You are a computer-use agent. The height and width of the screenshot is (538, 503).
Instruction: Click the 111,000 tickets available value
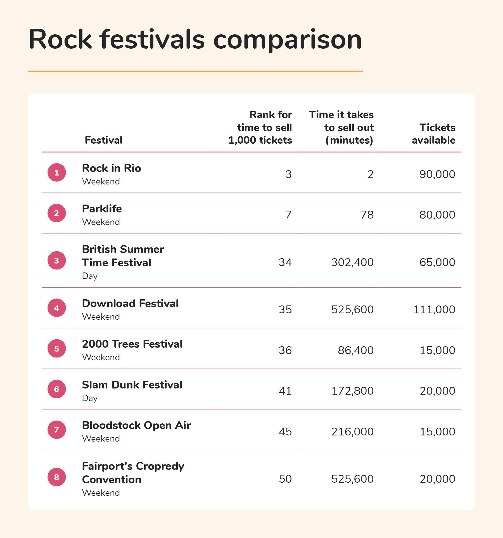coord(434,310)
